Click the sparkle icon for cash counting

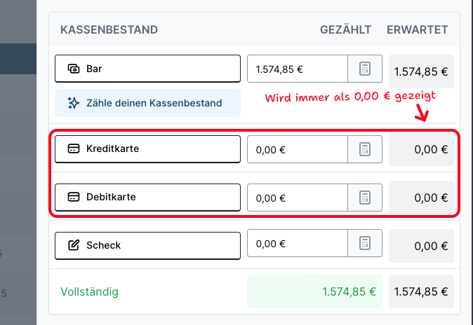click(x=73, y=103)
